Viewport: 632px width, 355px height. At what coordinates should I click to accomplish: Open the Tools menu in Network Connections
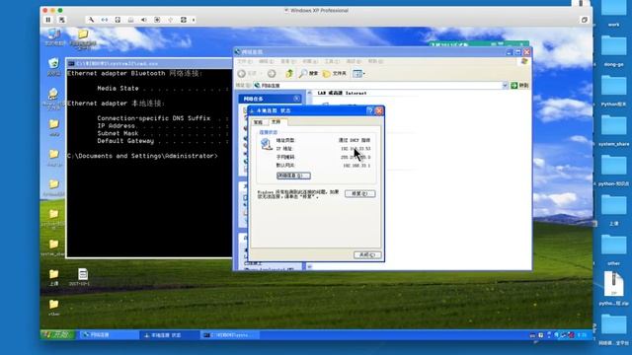tap(332, 61)
